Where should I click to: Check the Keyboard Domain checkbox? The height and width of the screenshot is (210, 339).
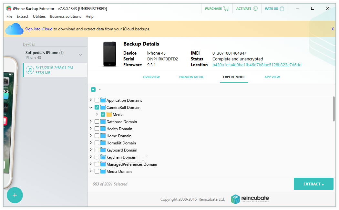pyautogui.click(x=97, y=150)
